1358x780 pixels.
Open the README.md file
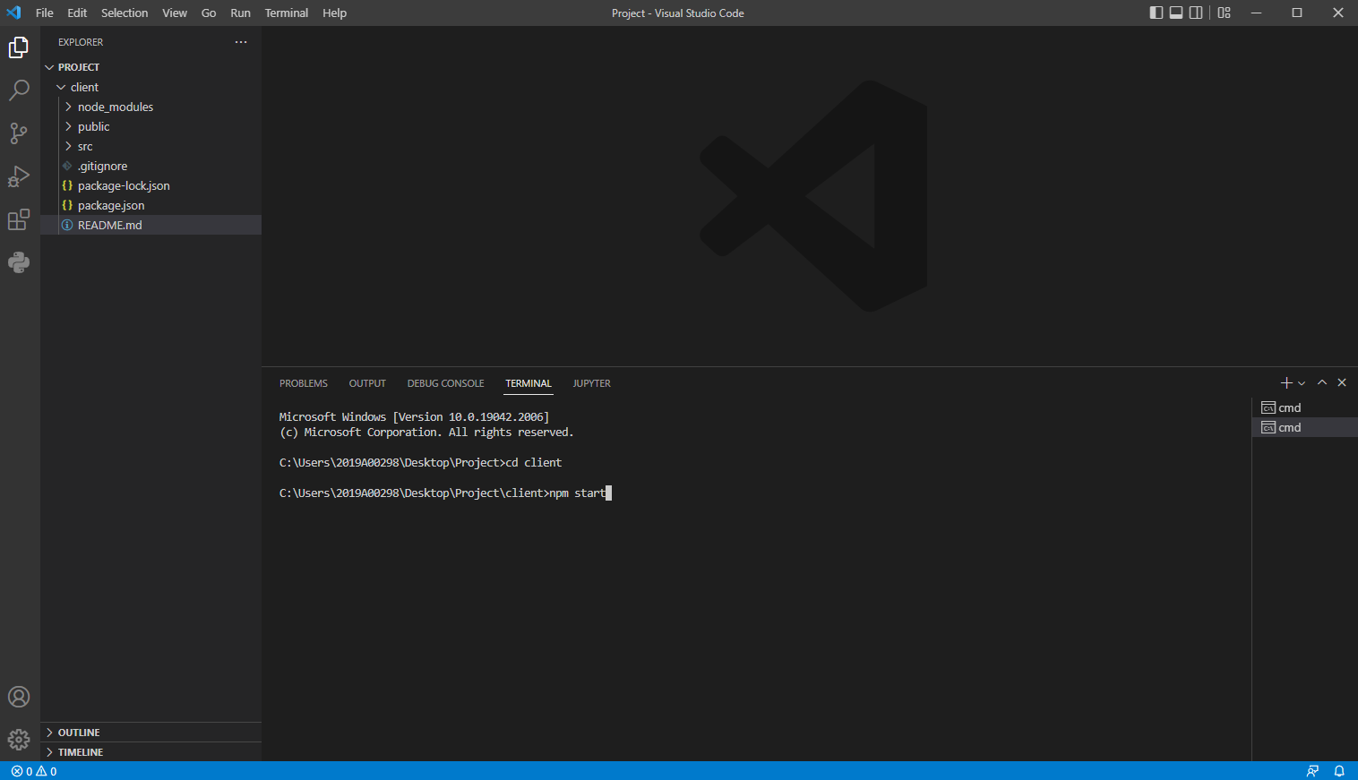[x=150, y=225]
